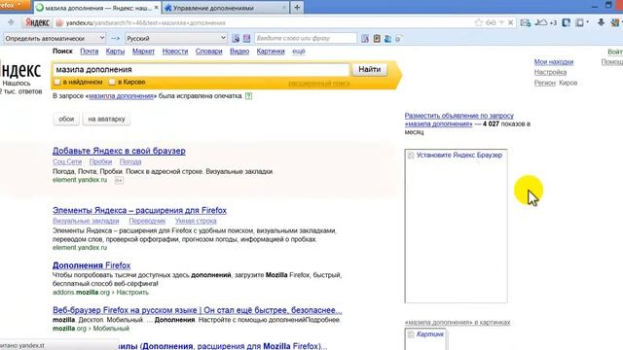623x350 pixels.
Task: Click the 'Мои находки' link
Action: (554, 62)
